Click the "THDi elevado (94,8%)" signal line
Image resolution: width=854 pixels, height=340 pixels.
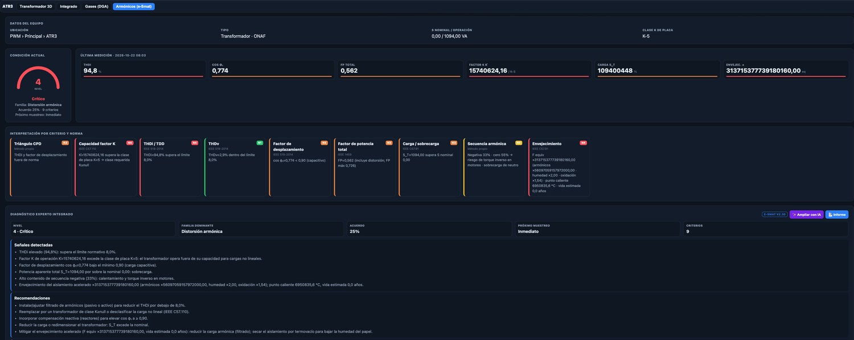pyautogui.click(x=67, y=252)
